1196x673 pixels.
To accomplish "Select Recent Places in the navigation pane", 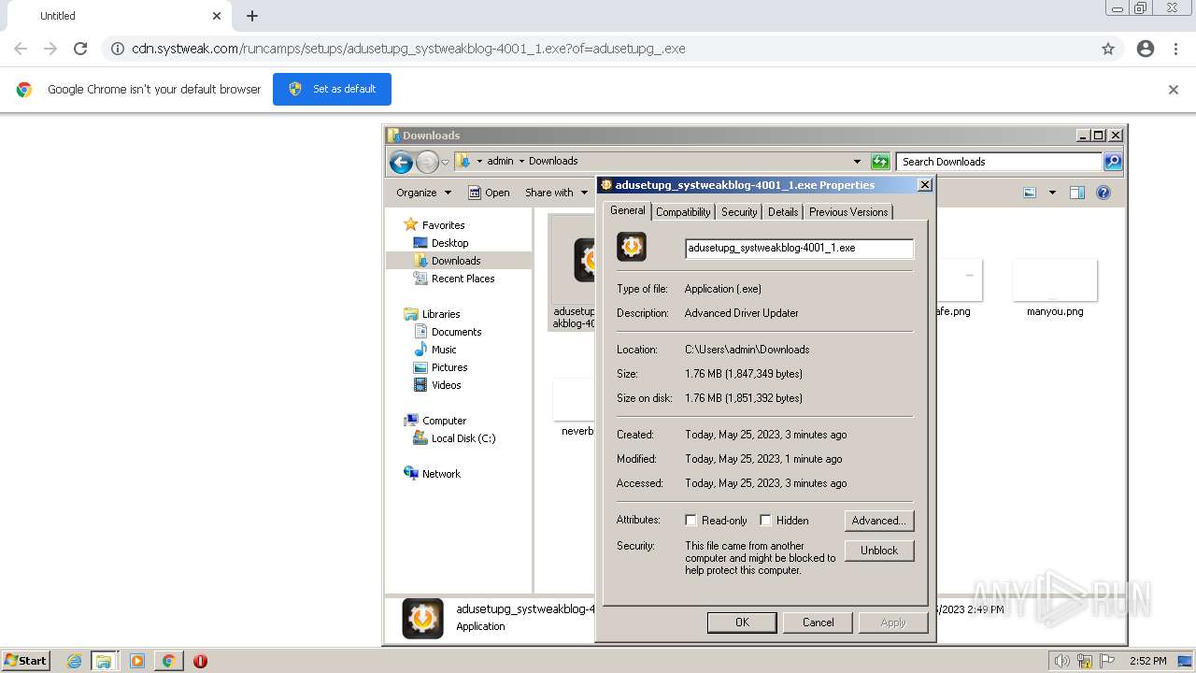I will tap(463, 279).
